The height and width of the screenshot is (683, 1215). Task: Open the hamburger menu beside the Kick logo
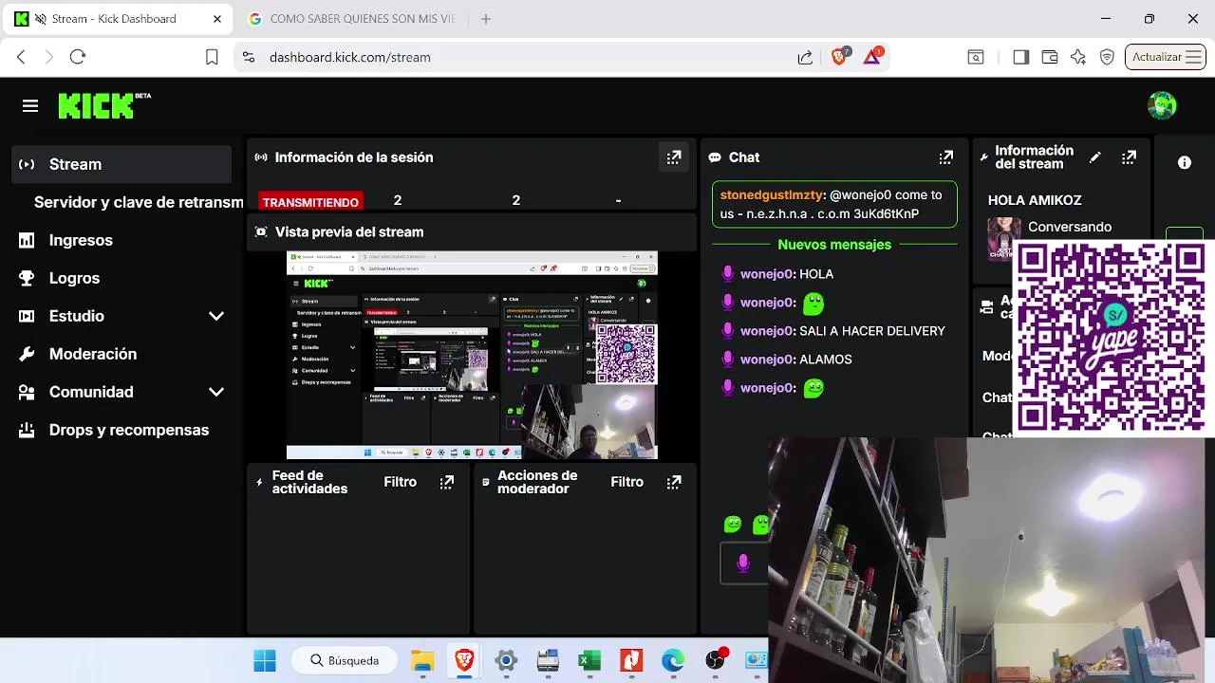click(30, 106)
